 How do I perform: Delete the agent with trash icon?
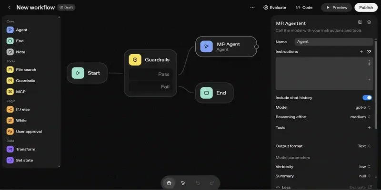click(x=369, y=22)
